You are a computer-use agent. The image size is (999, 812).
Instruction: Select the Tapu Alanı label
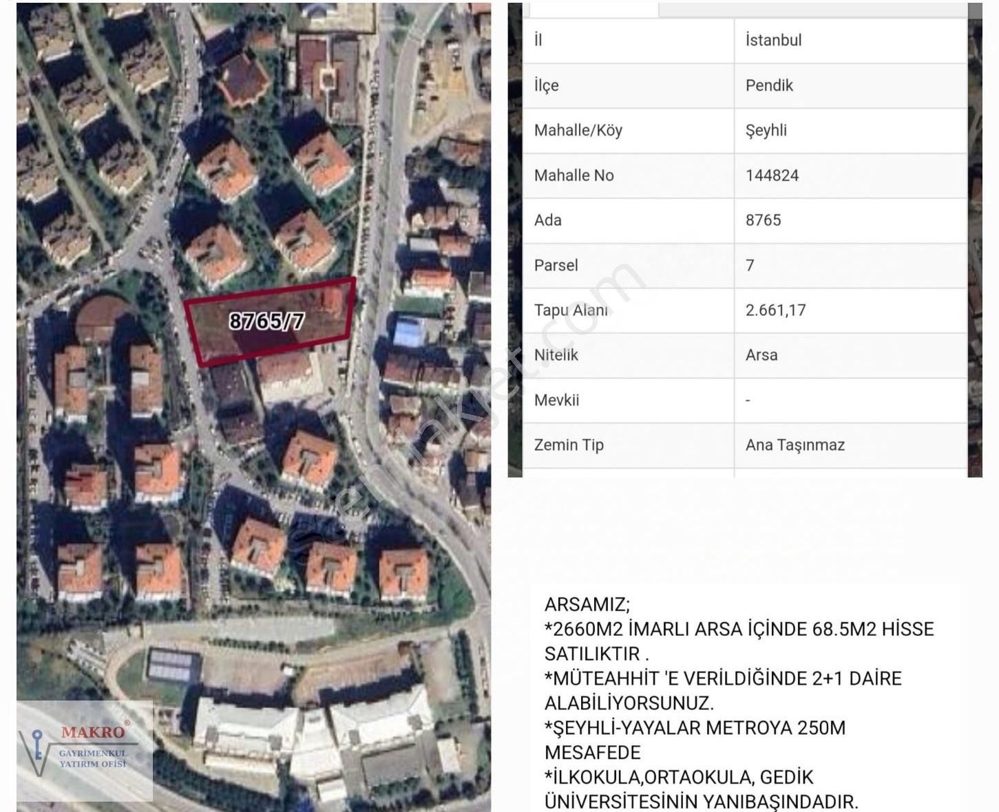(571, 310)
